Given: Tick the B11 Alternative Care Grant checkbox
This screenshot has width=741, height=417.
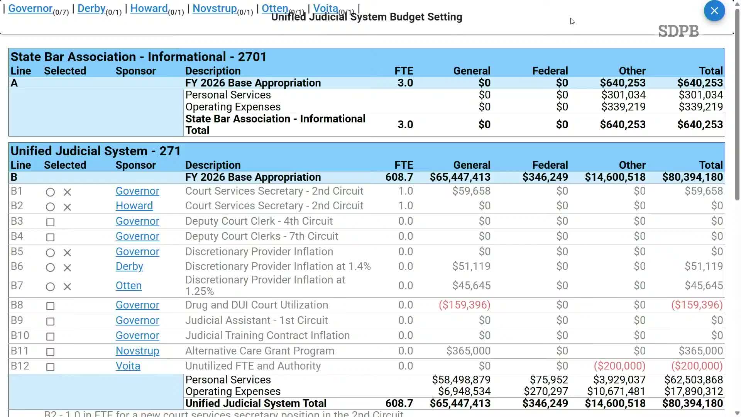Looking at the screenshot, I should coord(50,352).
